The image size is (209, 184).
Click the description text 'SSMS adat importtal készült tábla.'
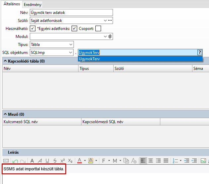[34, 169]
